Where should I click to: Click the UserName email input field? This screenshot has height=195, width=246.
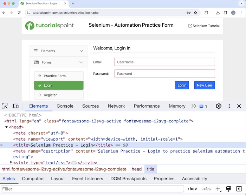tap(164, 62)
